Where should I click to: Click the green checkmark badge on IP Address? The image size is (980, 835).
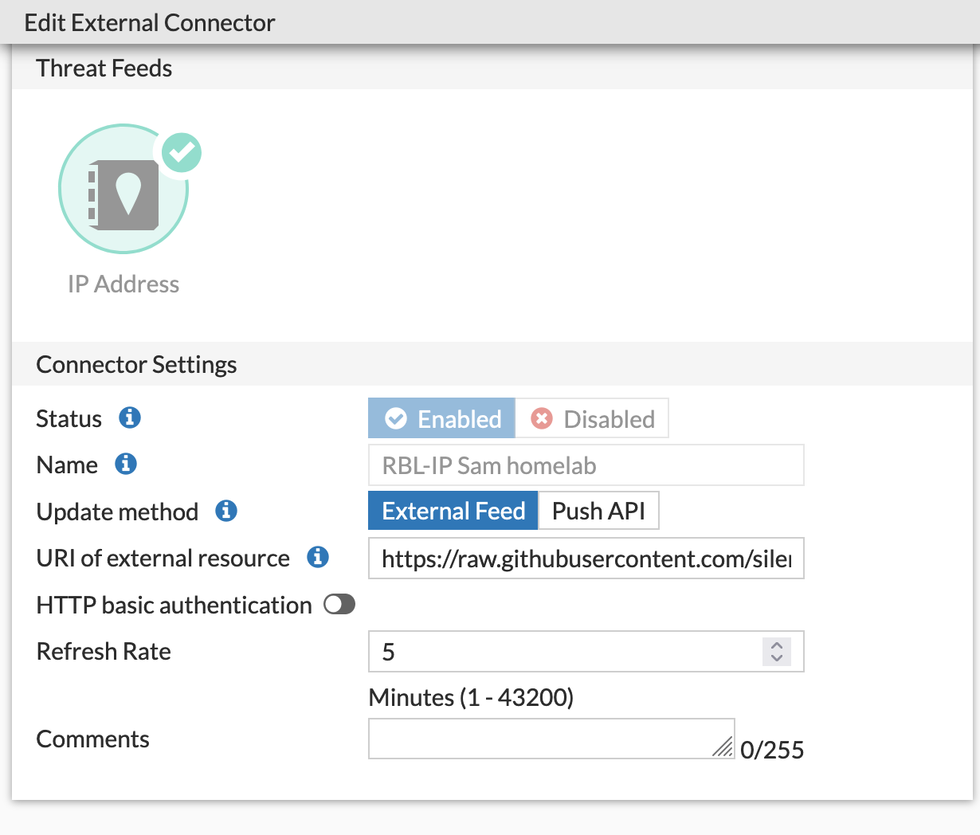(x=181, y=152)
